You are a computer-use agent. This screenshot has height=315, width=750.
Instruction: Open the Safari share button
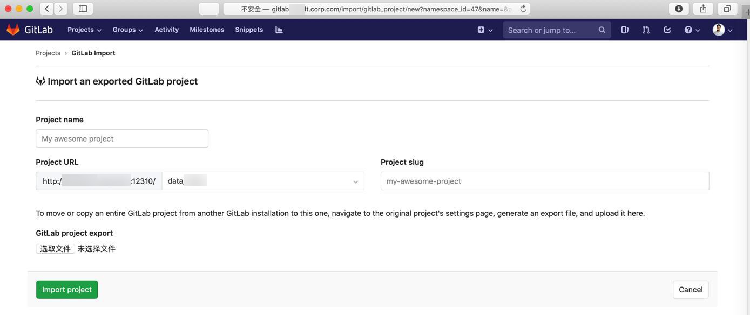coord(703,9)
